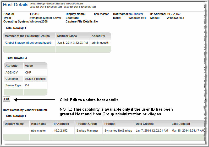
Task: Open the nbu-master hostname link
Action: (136, 14)
